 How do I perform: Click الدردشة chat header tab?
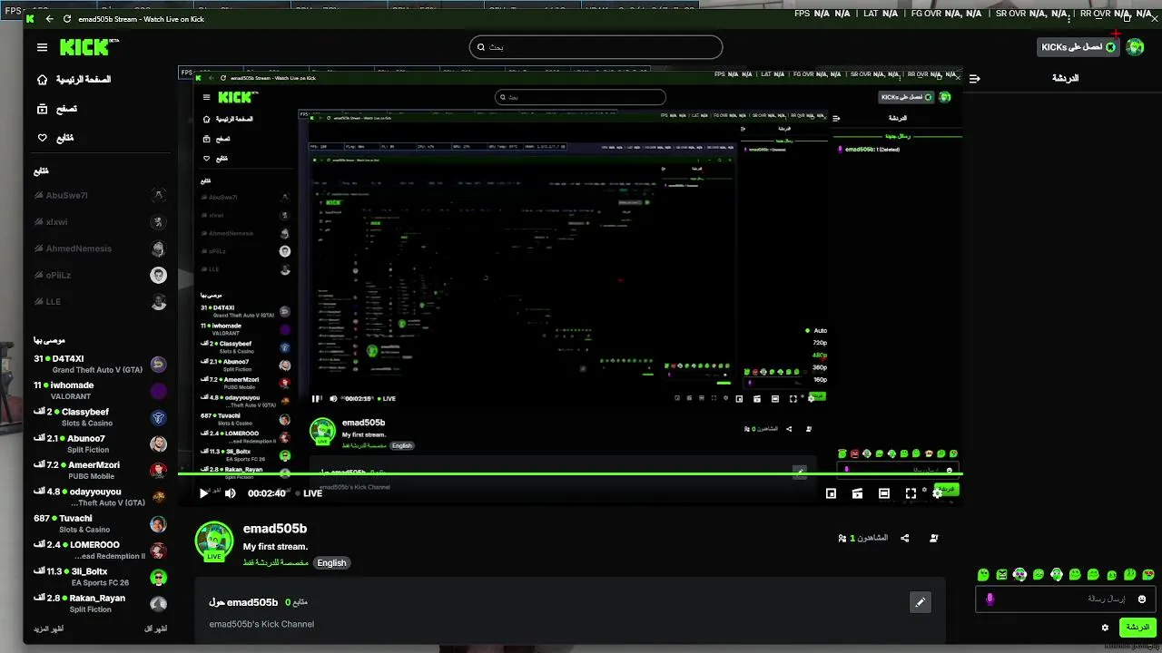[x=1065, y=79]
